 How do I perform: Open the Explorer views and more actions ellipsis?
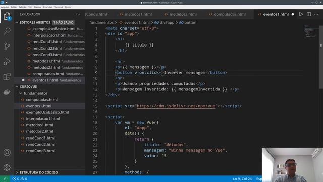point(78,14)
